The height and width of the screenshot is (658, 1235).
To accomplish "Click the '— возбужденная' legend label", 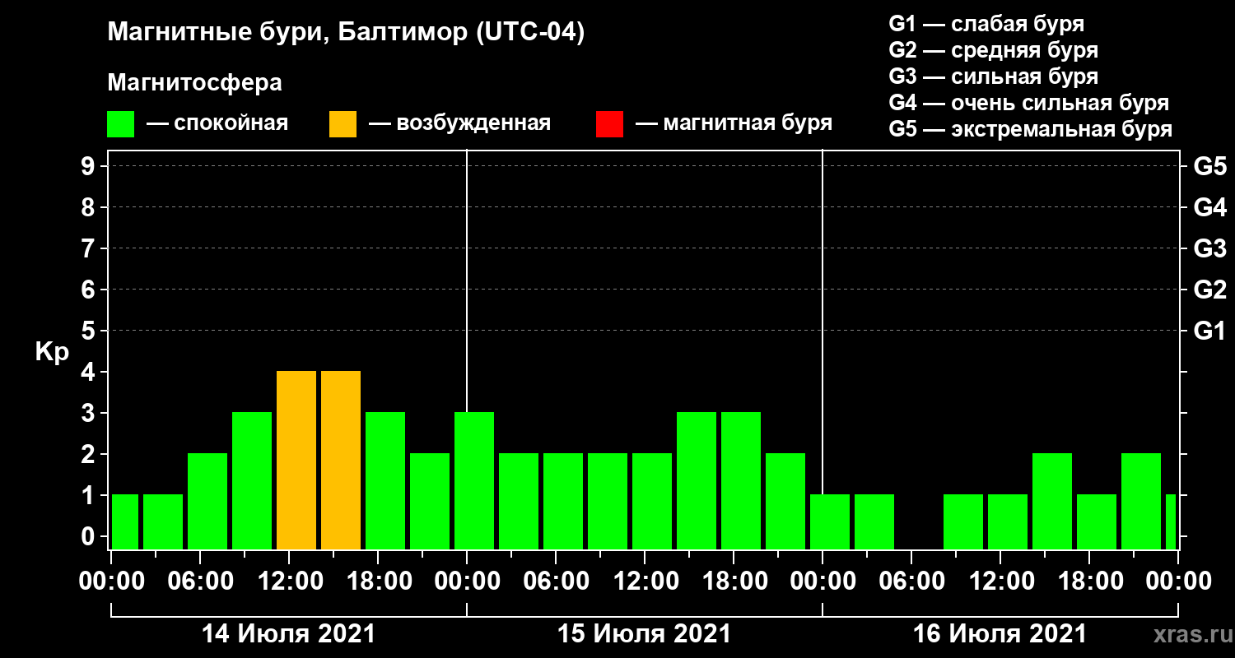I will tap(459, 123).
